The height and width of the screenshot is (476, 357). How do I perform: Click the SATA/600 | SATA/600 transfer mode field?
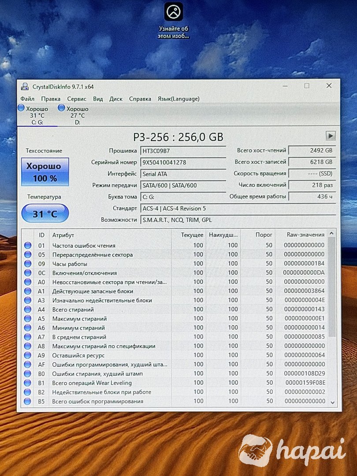coord(183,186)
